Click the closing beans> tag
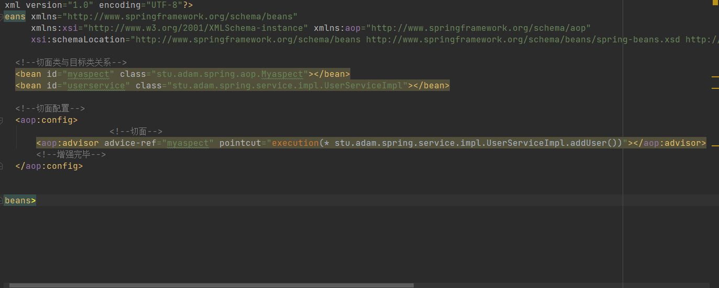The width and height of the screenshot is (719, 288). click(x=20, y=201)
